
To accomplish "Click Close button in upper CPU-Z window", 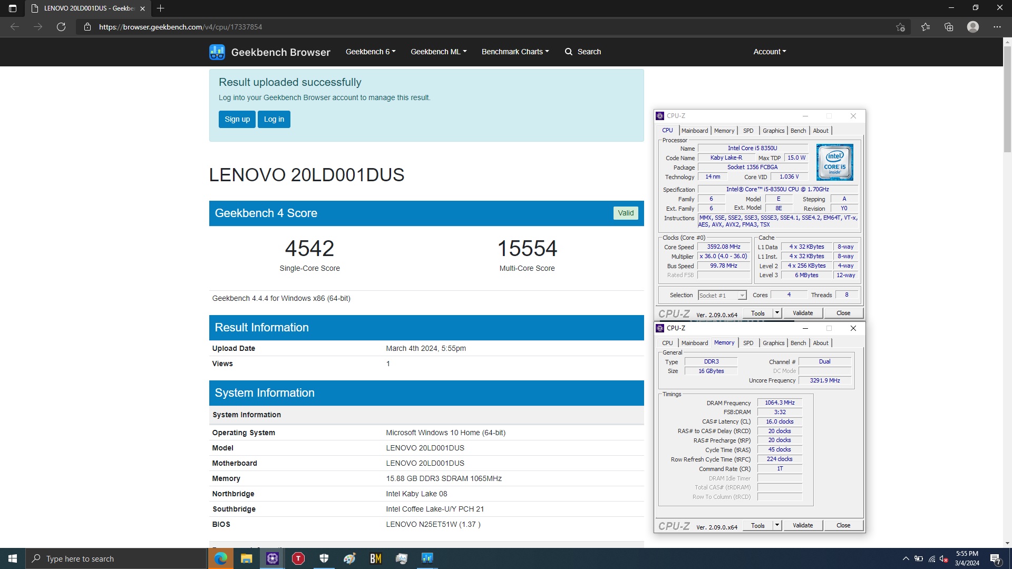I will point(843,313).
